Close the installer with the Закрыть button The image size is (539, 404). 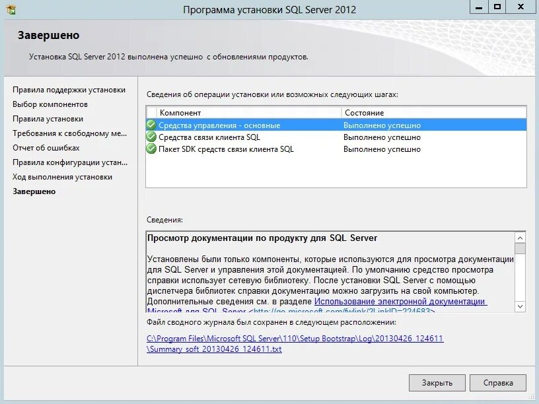(437, 383)
